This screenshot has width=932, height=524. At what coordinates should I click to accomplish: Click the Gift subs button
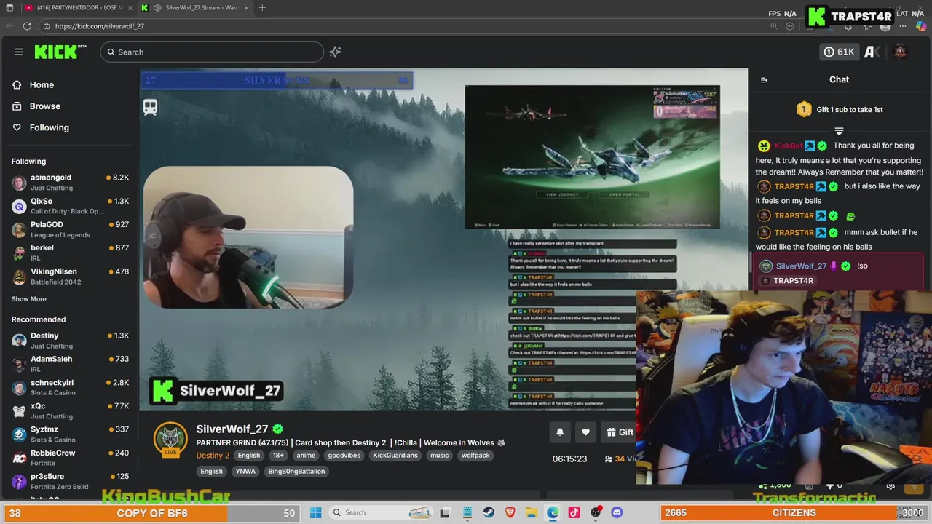(x=619, y=432)
